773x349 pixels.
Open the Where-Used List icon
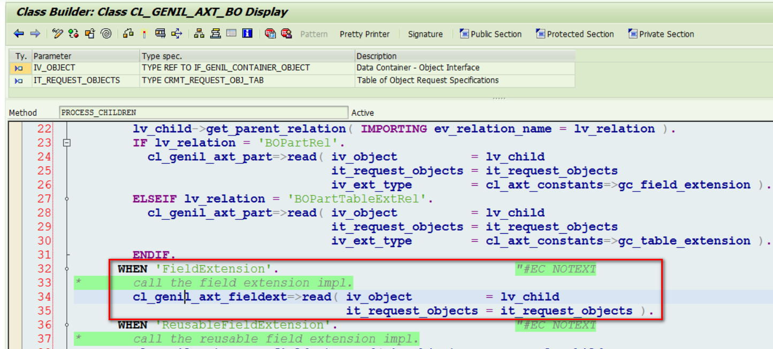click(x=177, y=34)
